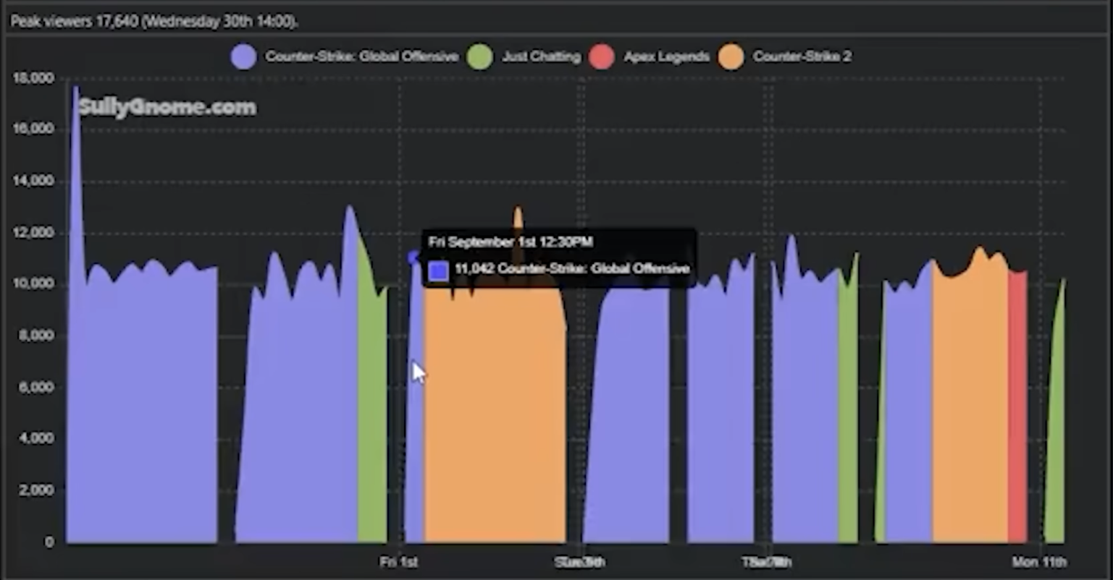Click the 12,000 y-axis label
This screenshot has height=580, width=1113.
click(x=33, y=232)
